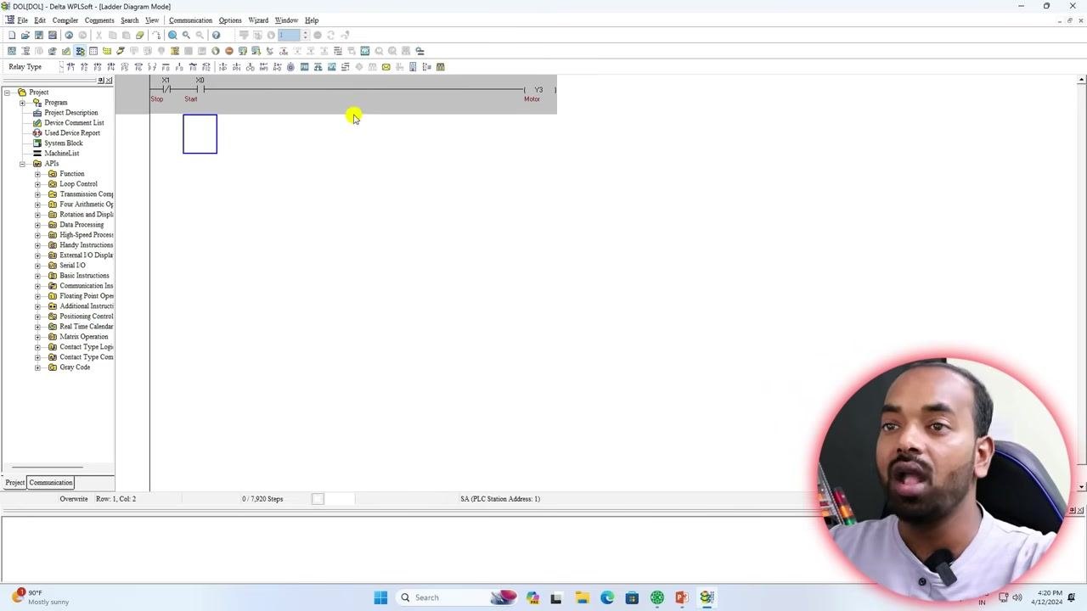Open the Options menu
Image resolution: width=1087 pixels, height=611 pixels.
coord(230,20)
